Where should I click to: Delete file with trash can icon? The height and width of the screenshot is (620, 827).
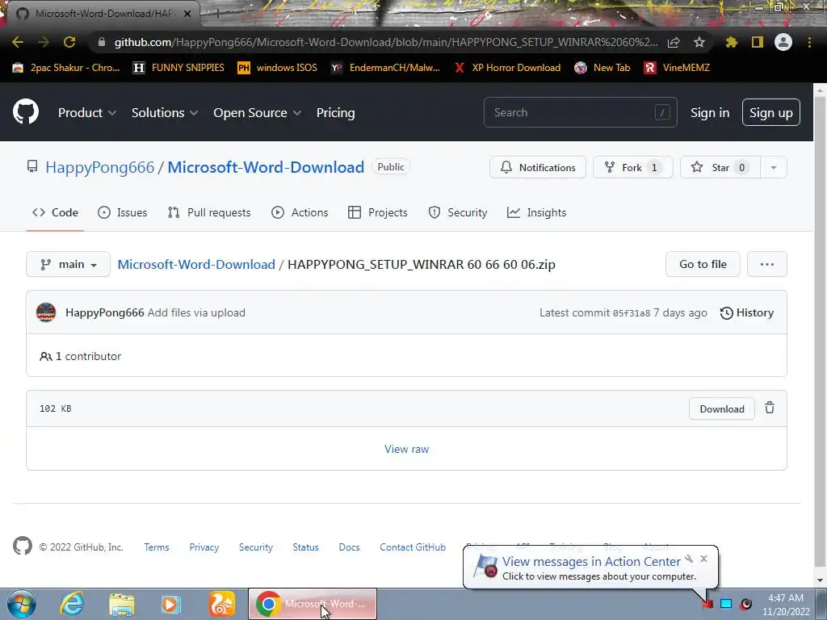click(770, 408)
